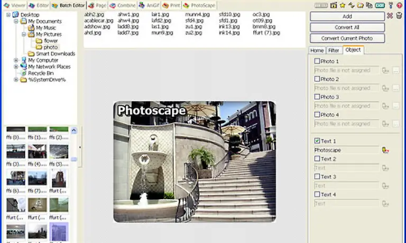Click the Text 4 settings icon

click(385, 204)
